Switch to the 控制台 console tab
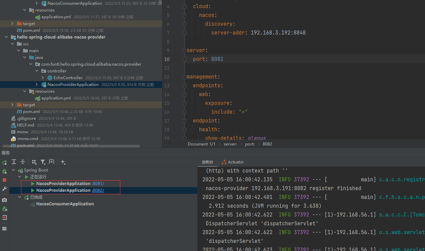Screen dimensions: 425x251 [207, 162]
